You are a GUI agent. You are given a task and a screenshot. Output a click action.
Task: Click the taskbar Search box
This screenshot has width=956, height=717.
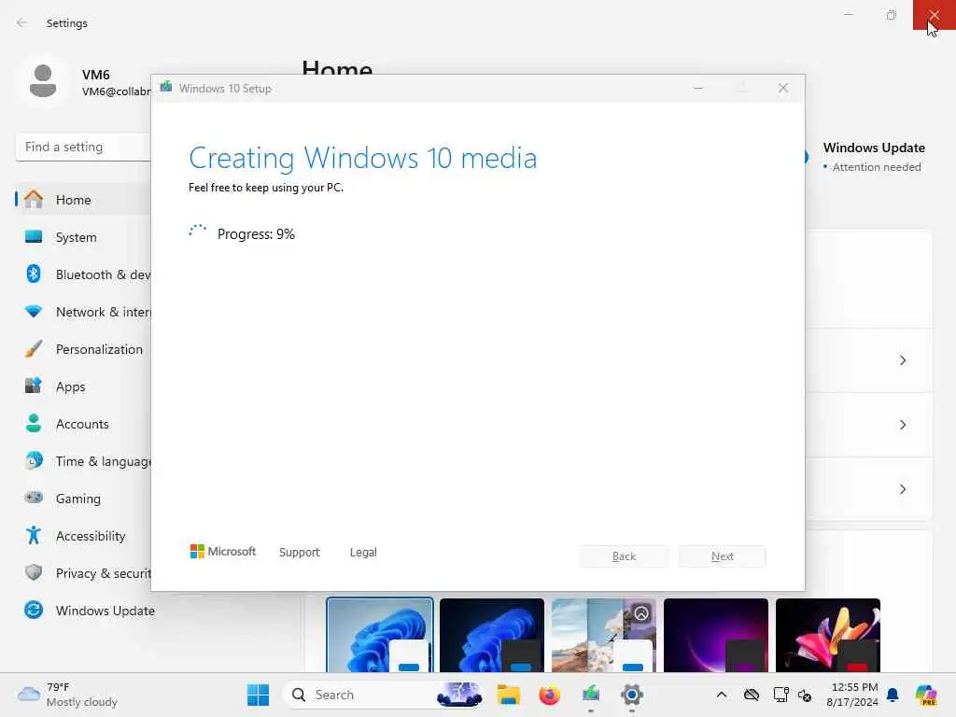384,695
